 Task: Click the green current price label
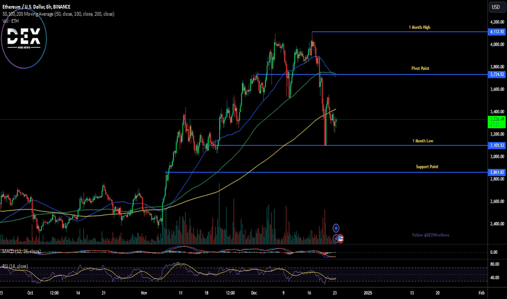point(497,122)
